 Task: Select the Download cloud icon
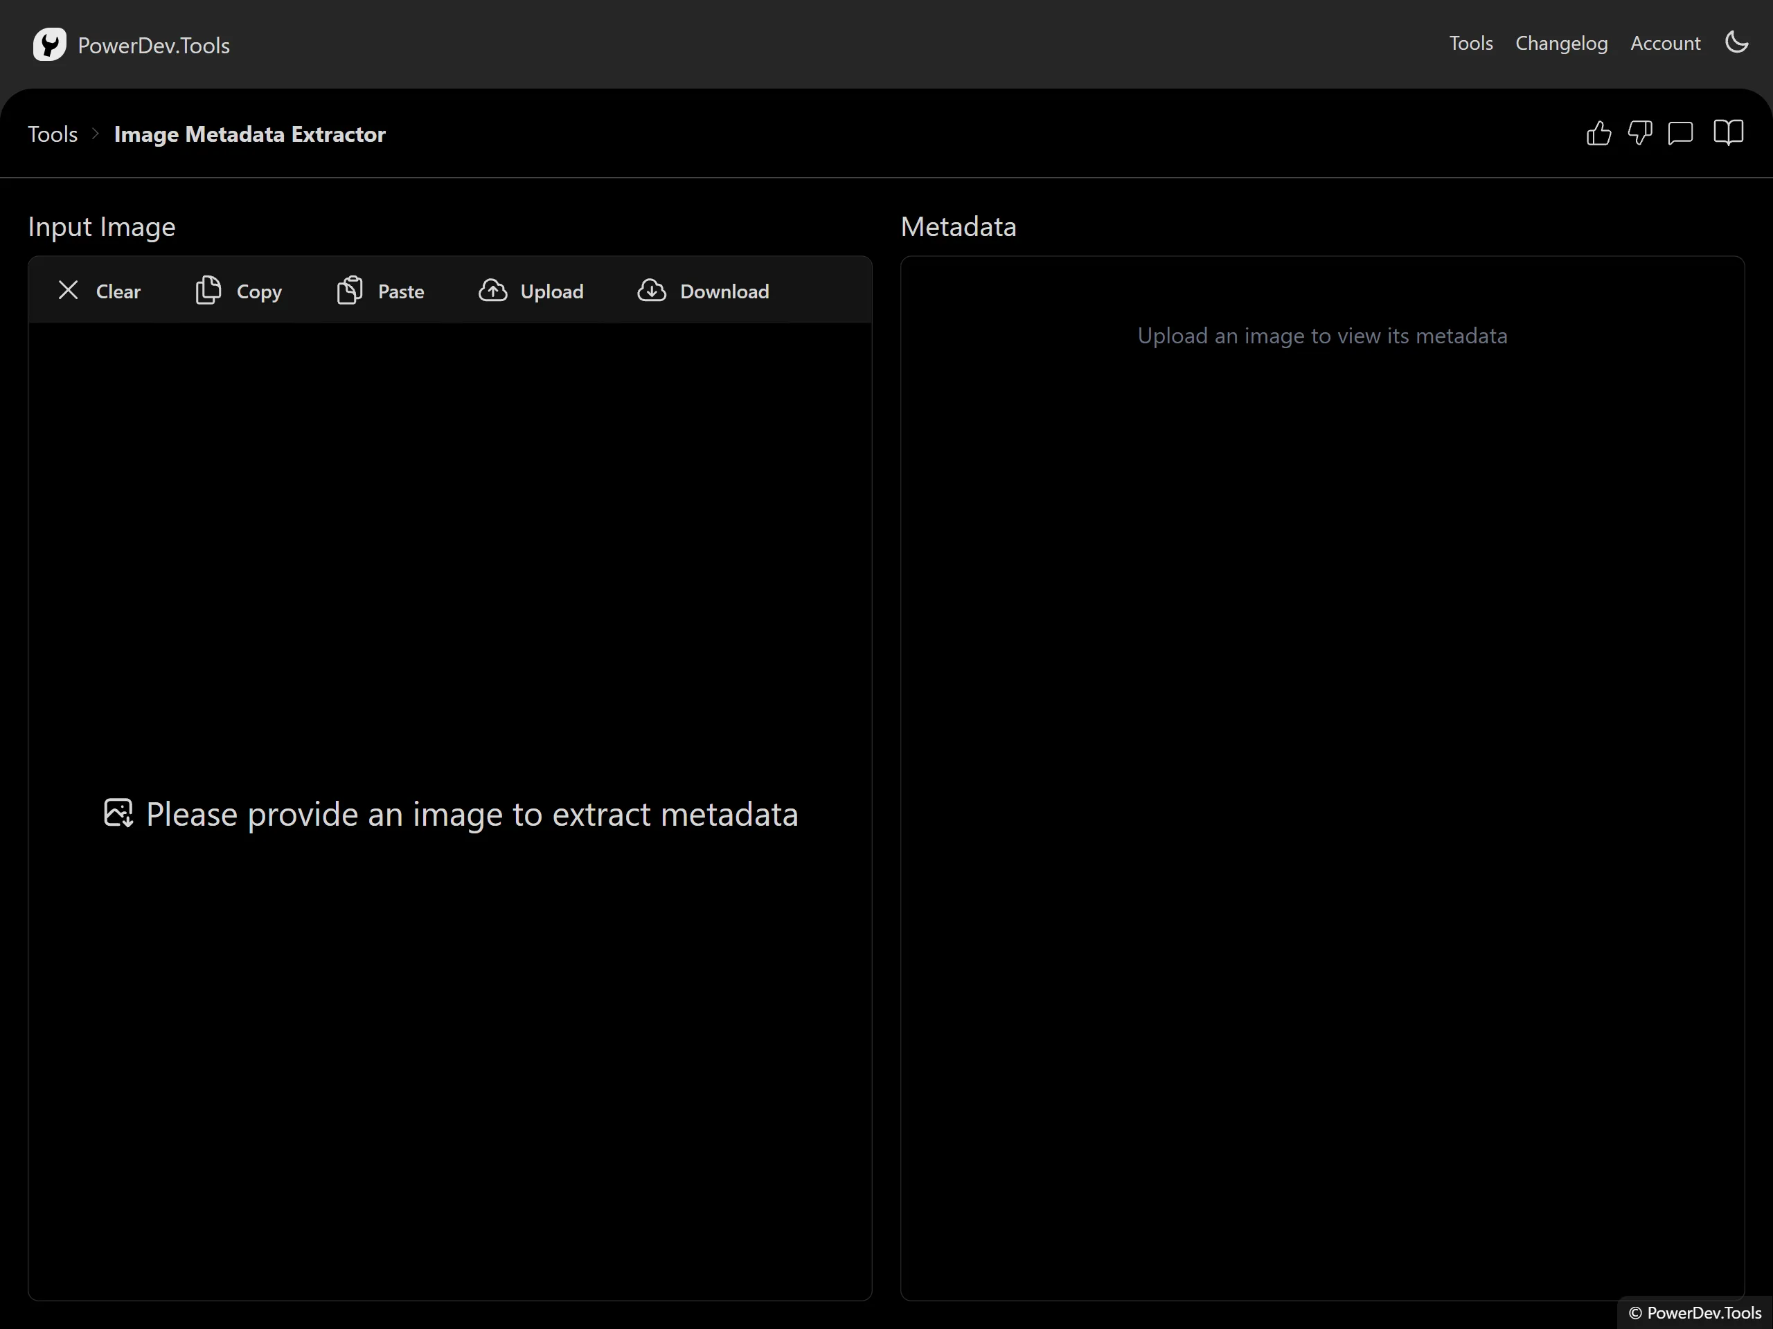click(652, 290)
